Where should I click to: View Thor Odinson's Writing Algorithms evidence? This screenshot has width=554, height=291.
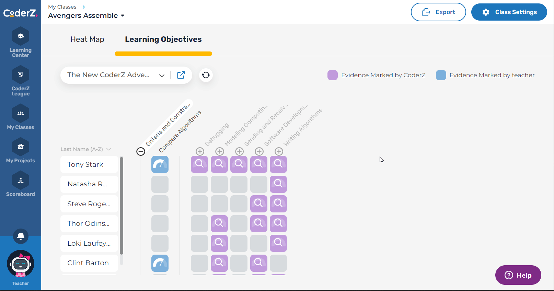[278, 224]
